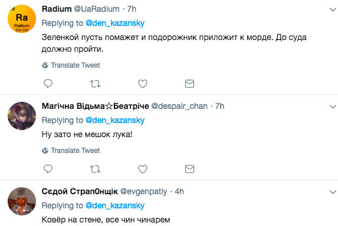Screen dimensions: 338x226
Task: View the despair_chan anime avatar
Action: coord(22,116)
